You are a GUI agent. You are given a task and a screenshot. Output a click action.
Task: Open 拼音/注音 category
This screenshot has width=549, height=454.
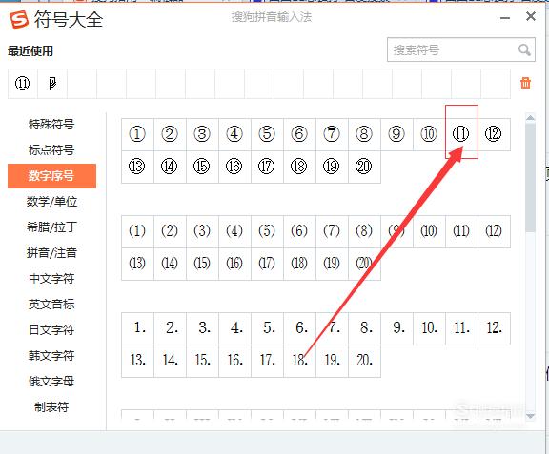pyautogui.click(x=51, y=253)
